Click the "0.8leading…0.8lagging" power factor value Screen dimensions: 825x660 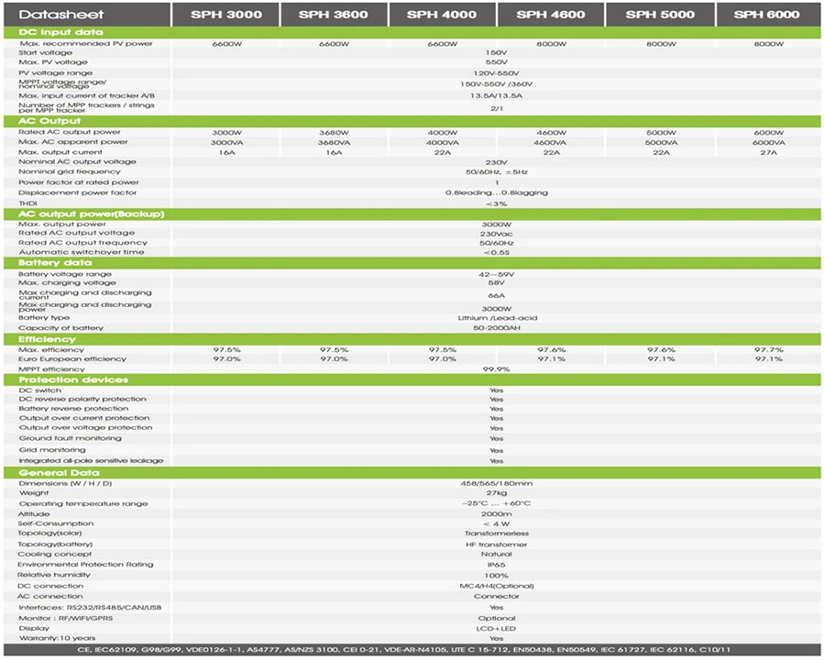(x=497, y=192)
